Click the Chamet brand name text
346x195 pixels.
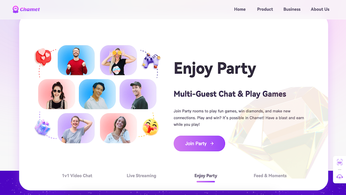coord(30,9)
